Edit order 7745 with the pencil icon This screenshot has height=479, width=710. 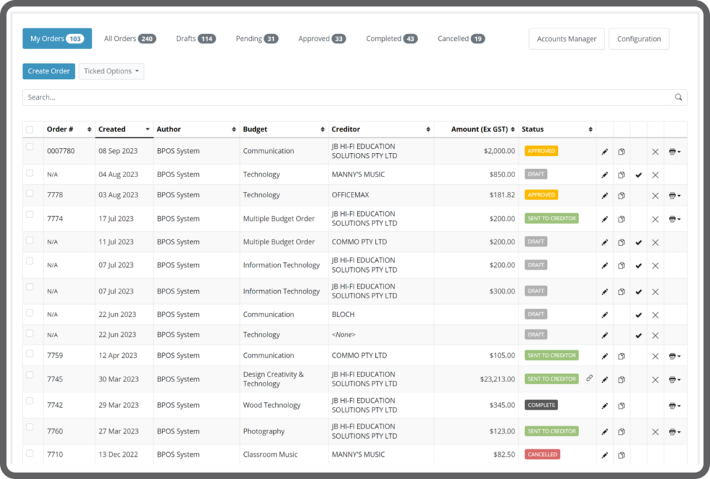(605, 379)
